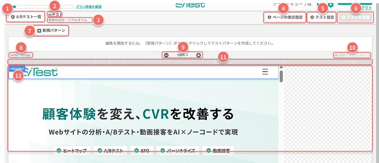Screen dimensions: 379x163
Task: Click the パーソナライズ chip
Action: click(x=178, y=151)
